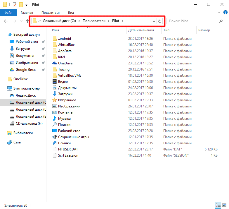Refresh the current folder view
The width and height of the screenshot is (229, 209).
(x=159, y=21)
